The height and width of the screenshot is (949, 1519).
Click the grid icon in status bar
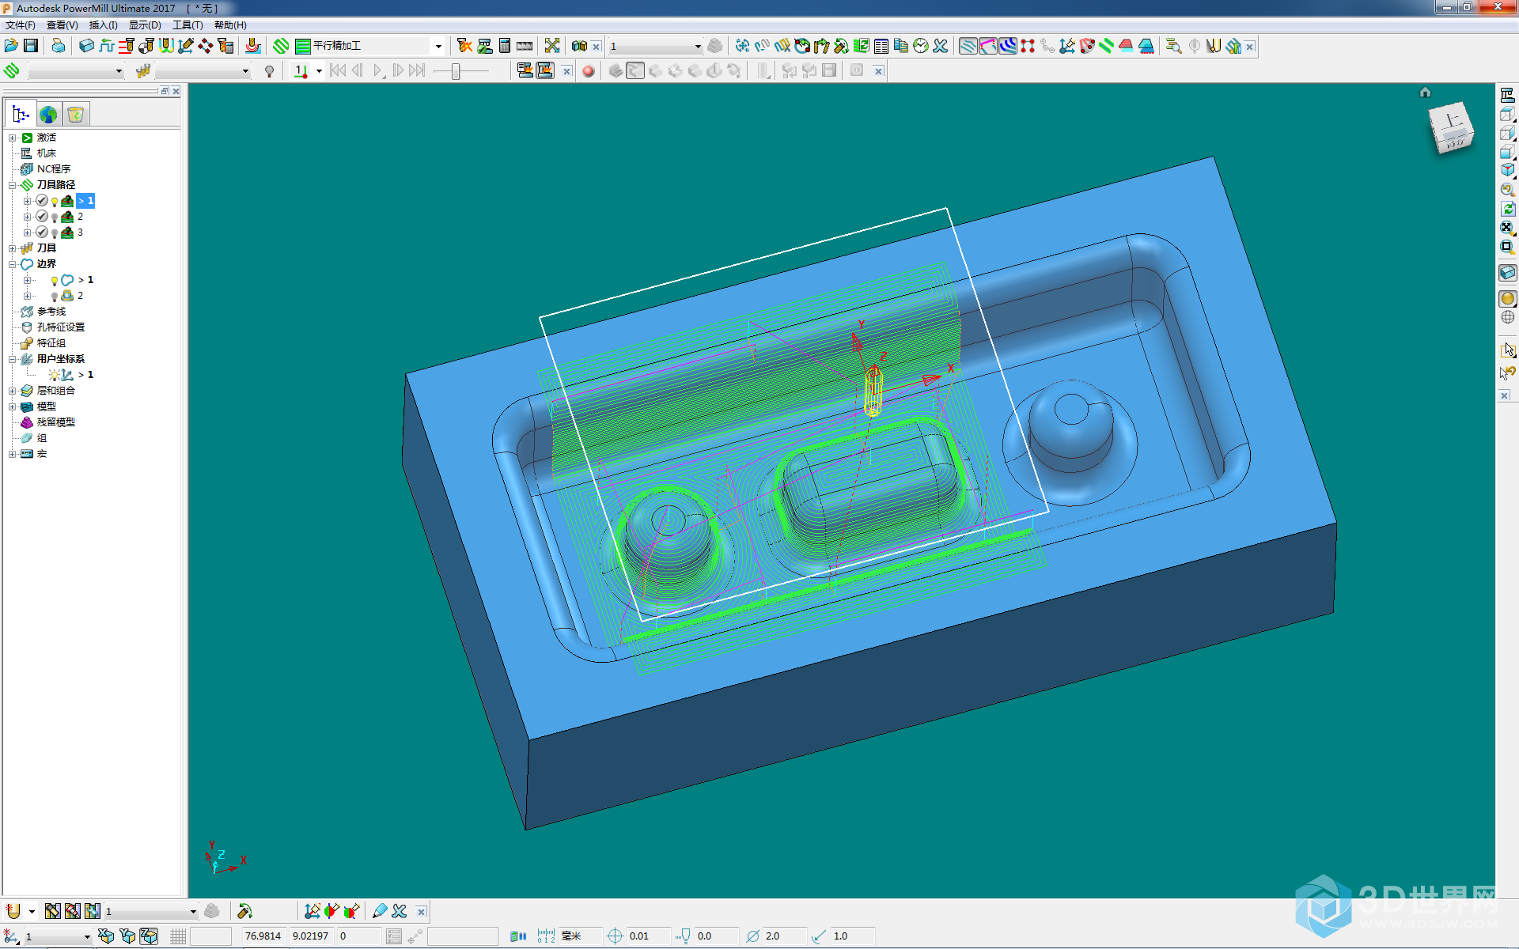point(178,936)
